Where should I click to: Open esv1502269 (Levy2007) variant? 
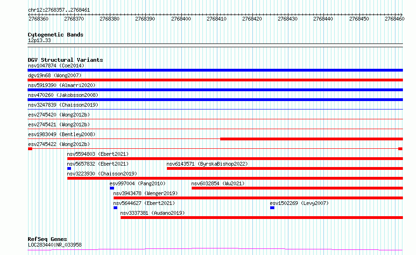299,203
